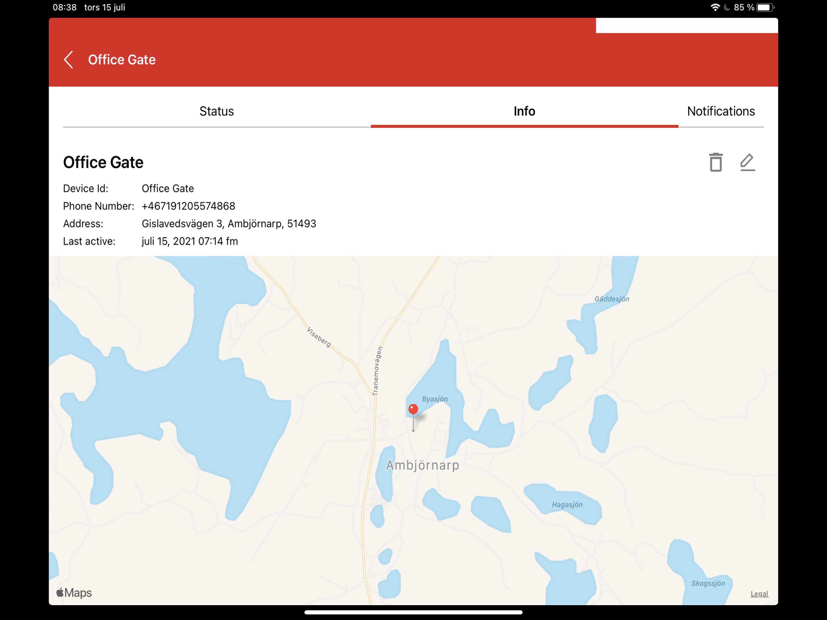Edit Office Gate with pencil icon
827x620 pixels.
(747, 162)
